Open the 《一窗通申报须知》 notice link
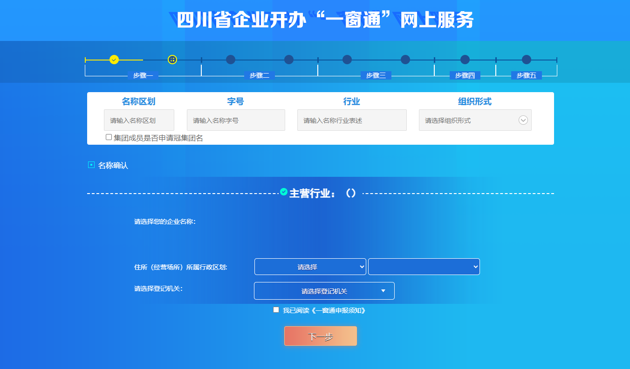Screen dimensions: 630x369 (x=340, y=310)
